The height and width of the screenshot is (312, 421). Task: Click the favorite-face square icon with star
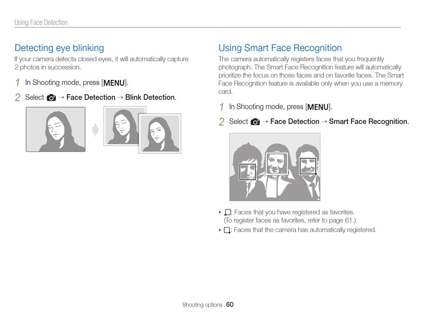(x=227, y=213)
